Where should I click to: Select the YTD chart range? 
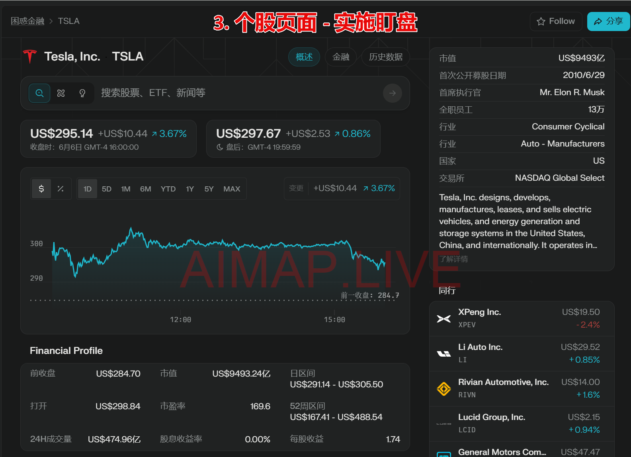(x=168, y=189)
